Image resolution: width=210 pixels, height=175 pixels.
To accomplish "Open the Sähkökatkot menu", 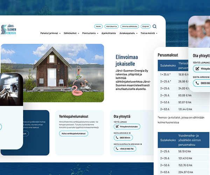I will tap(70, 33).
